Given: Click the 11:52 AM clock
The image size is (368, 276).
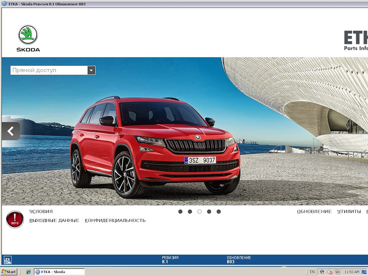Looking at the screenshot, I should click(x=352, y=272).
